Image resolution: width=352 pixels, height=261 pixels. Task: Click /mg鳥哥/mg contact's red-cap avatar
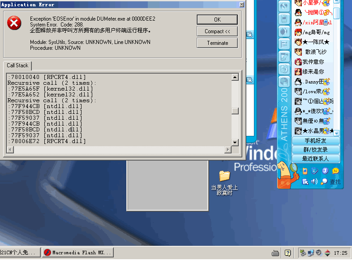[298, 33]
